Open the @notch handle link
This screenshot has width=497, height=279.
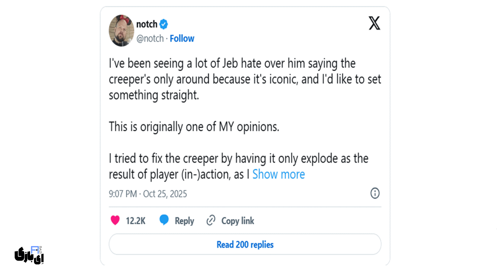(x=150, y=39)
